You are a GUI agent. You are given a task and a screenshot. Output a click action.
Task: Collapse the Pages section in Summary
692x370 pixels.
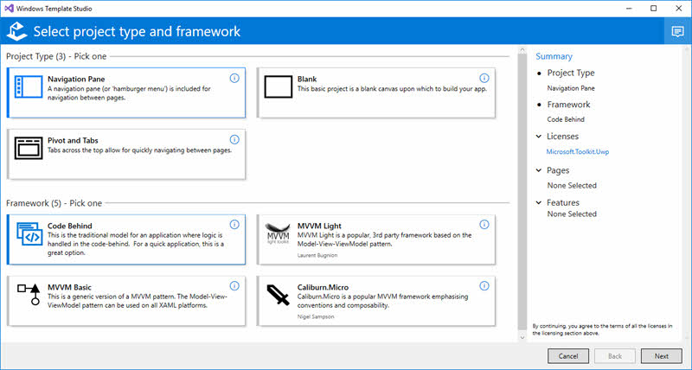tap(538, 170)
